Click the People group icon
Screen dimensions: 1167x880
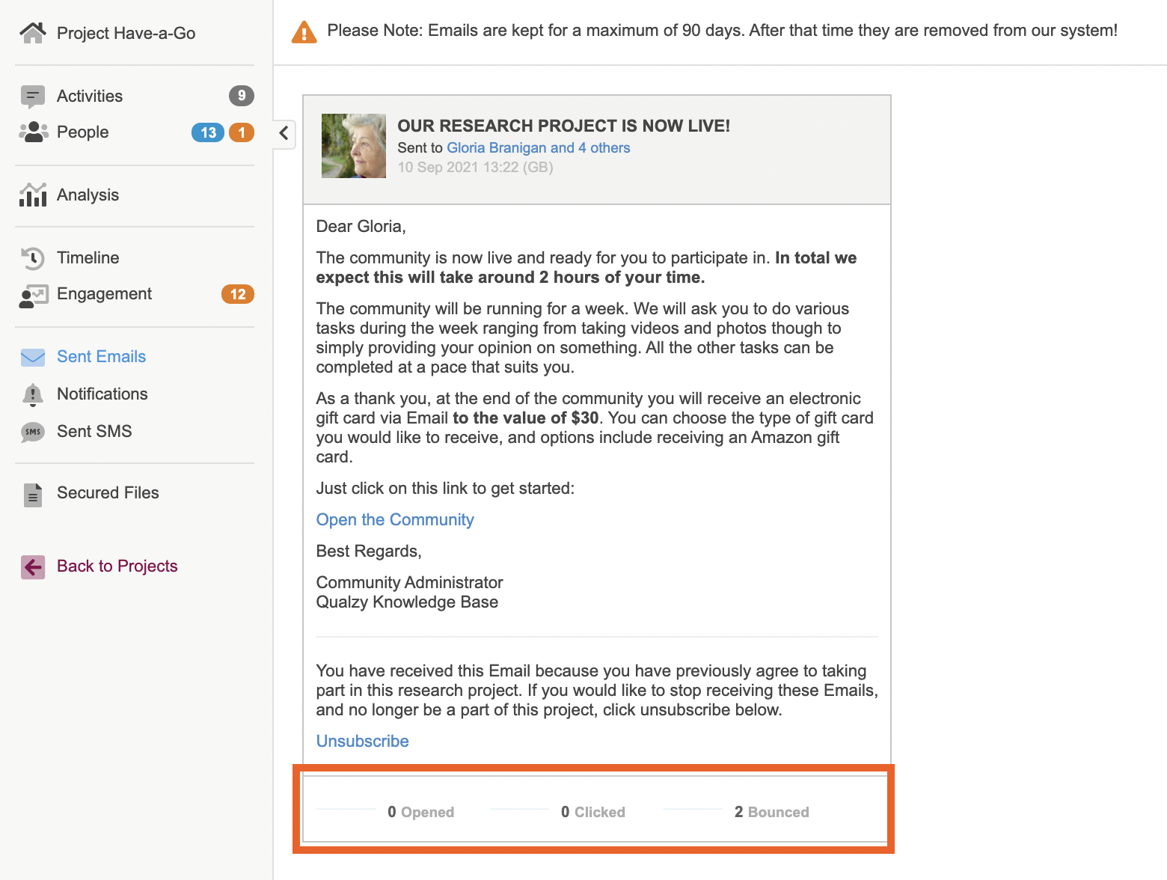(33, 132)
